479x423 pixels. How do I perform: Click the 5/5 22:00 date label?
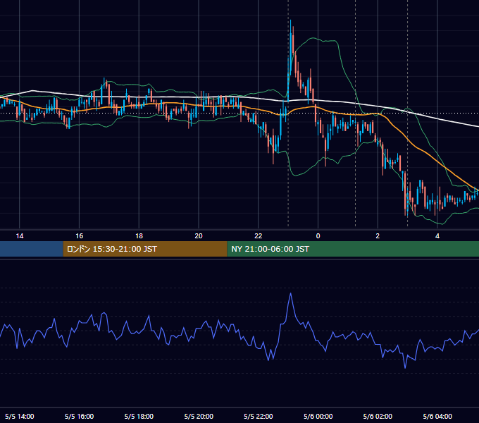pyautogui.click(x=259, y=416)
